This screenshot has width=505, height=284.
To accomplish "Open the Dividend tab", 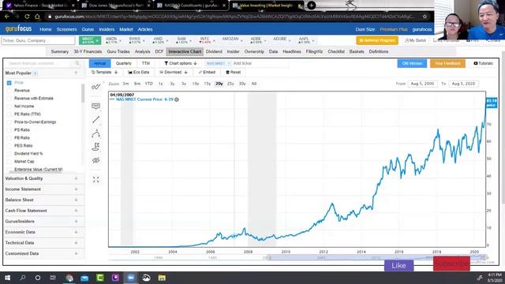I will 214,51.
